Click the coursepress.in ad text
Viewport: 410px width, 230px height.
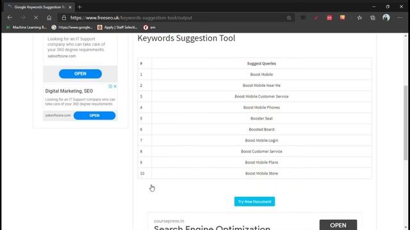pos(169,221)
